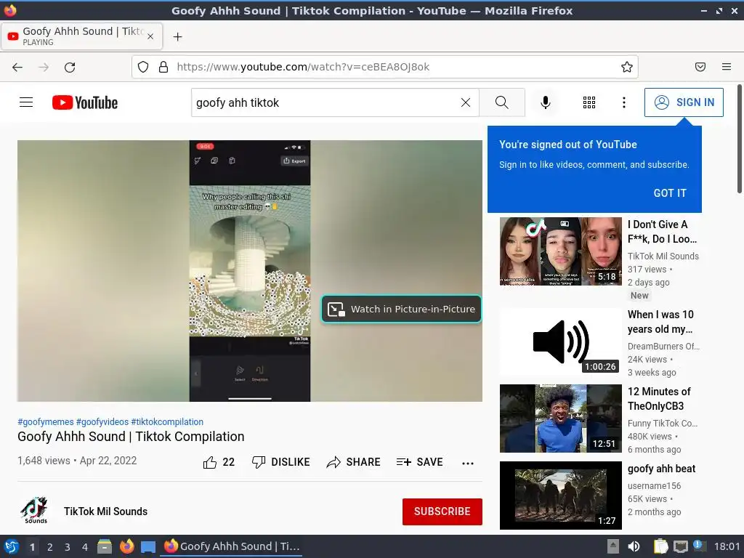Watch in Picture-in-Picture toggle
The height and width of the screenshot is (558, 744).
coord(401,309)
